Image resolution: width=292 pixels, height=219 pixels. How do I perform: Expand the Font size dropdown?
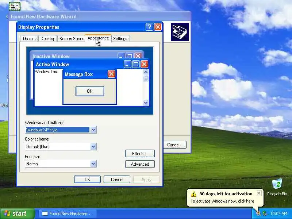pyautogui.click(x=93, y=164)
